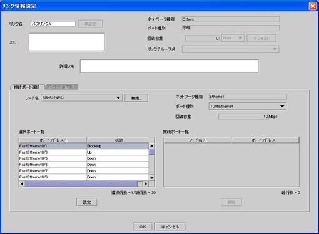Click the デフォルト button
Screen dimensions: 319x234
click(x=261, y=38)
